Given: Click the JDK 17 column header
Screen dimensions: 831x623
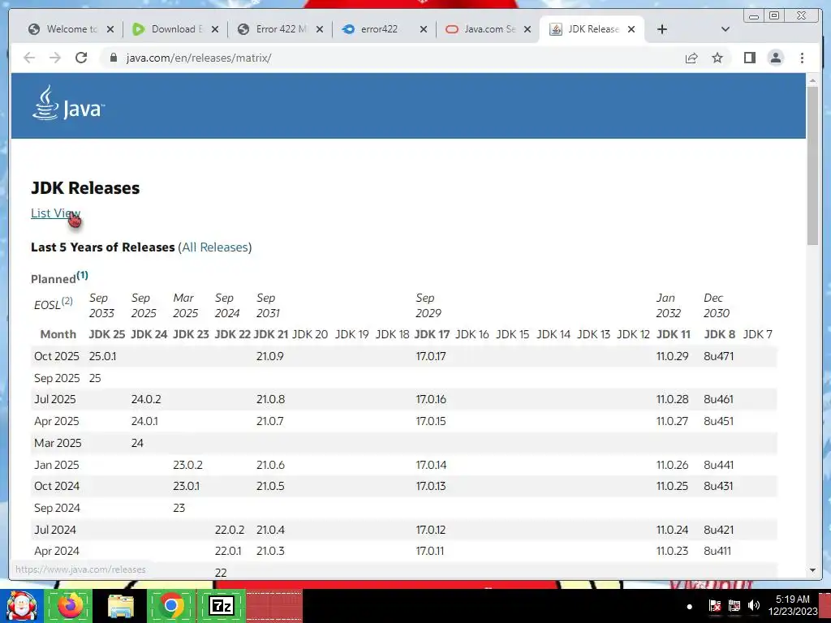Looking at the screenshot, I should pos(432,335).
